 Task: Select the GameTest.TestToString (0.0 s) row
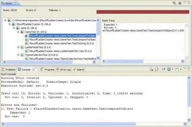pyautogui.click(x=61, y=43)
